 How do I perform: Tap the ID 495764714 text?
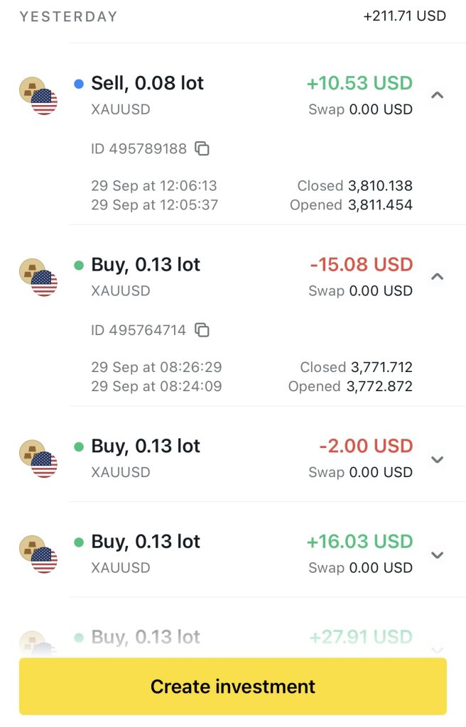click(x=139, y=330)
